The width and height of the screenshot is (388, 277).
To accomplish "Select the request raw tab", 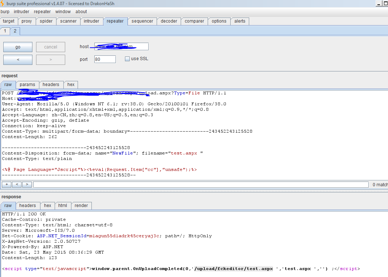I will tap(8, 85).
